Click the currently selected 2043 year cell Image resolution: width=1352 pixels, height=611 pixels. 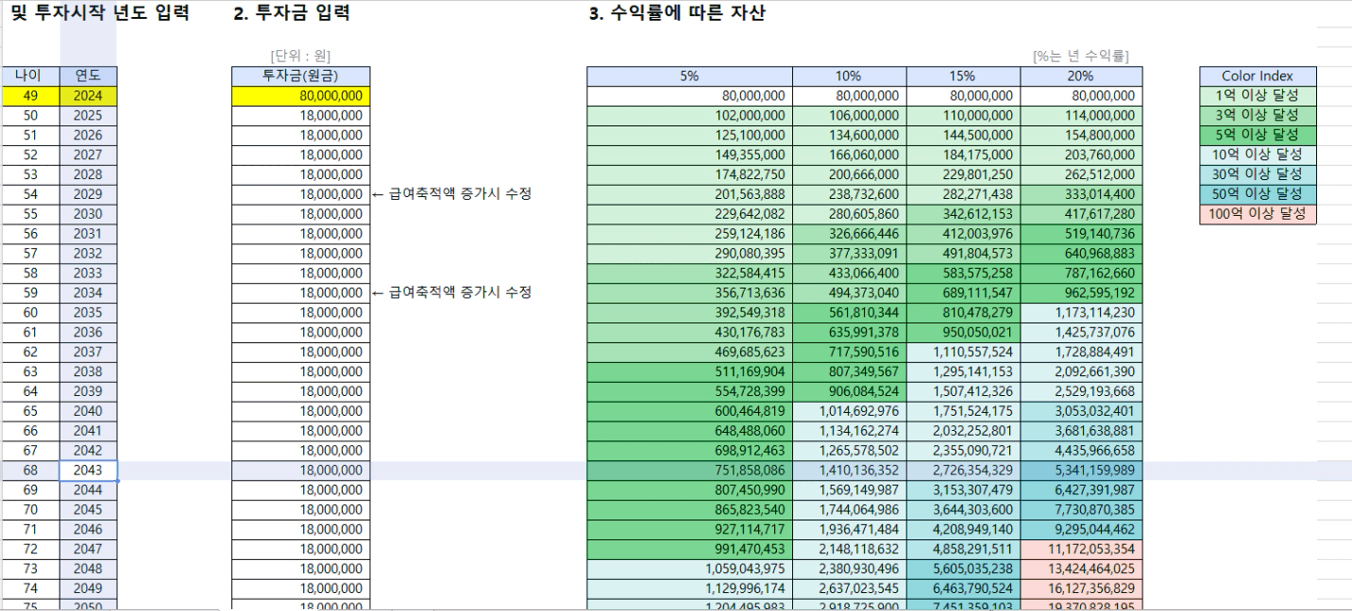pyautogui.click(x=88, y=471)
